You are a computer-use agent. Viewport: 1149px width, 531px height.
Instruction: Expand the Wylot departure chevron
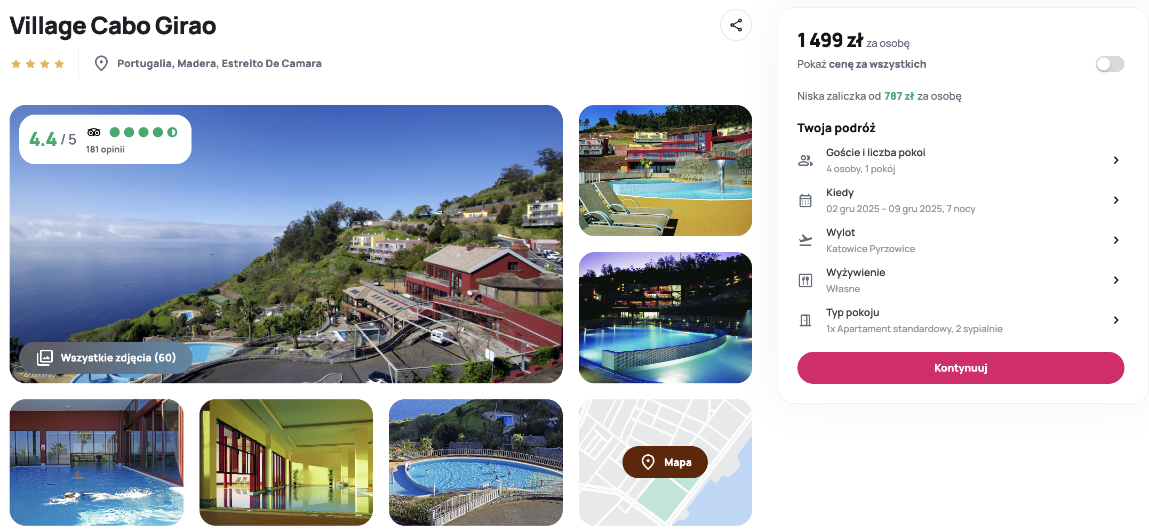point(1116,240)
